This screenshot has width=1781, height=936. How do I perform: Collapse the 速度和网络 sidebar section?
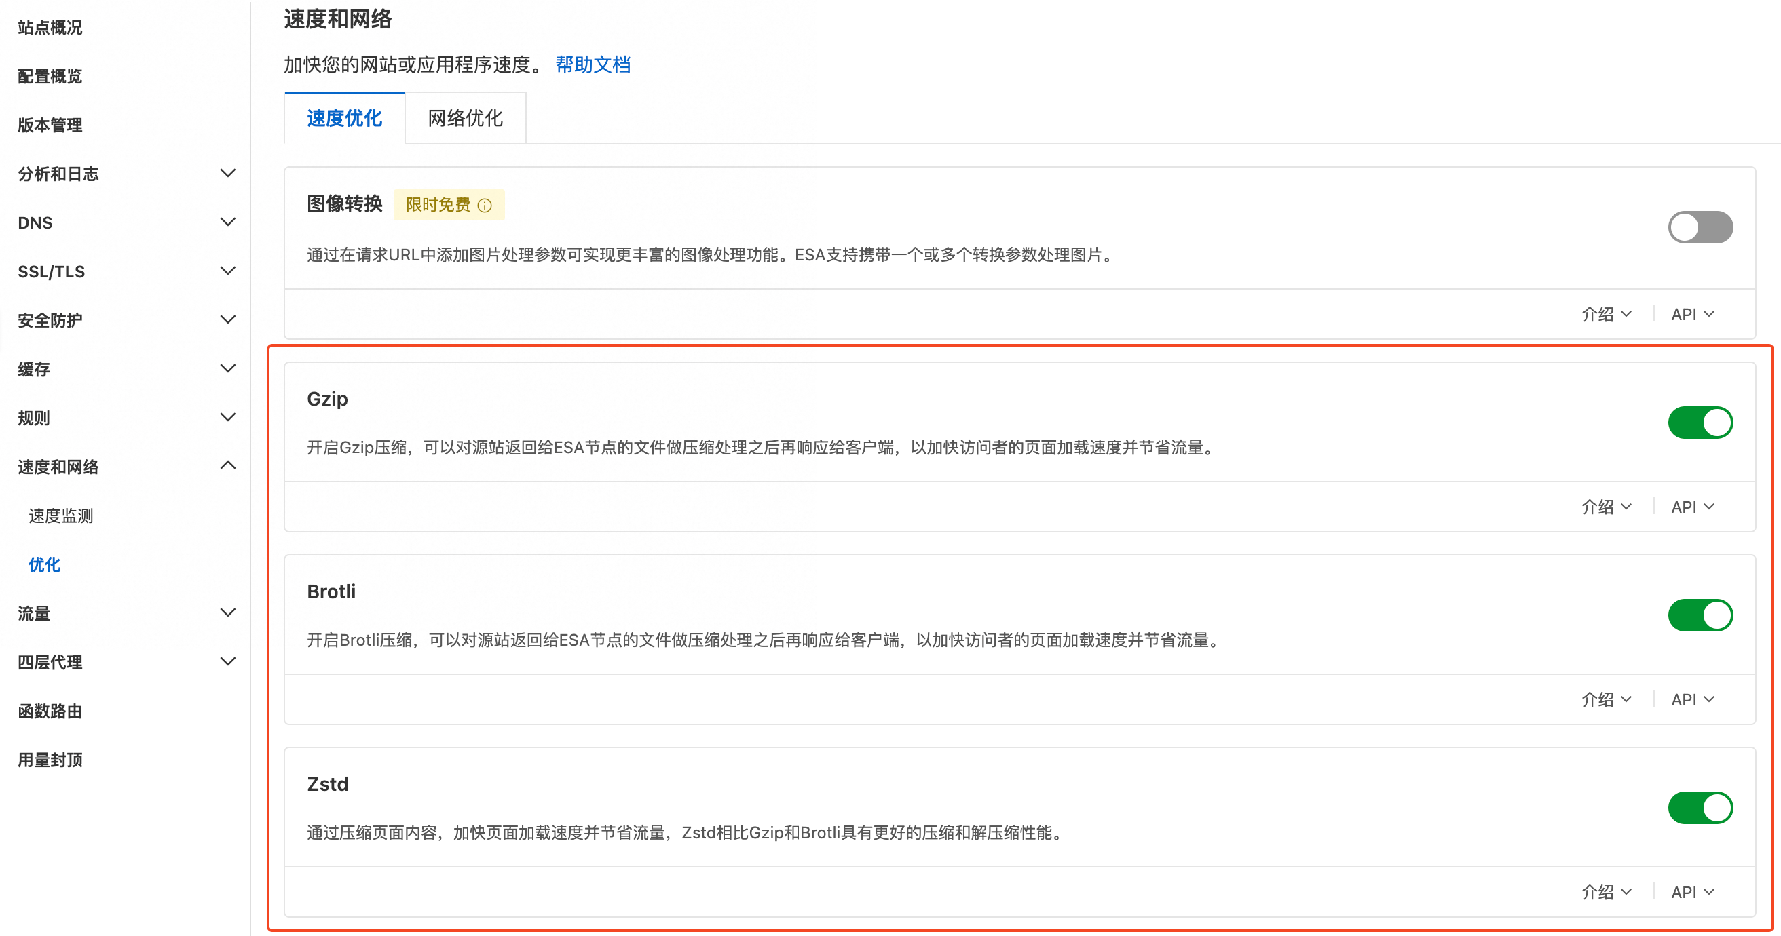coord(227,465)
